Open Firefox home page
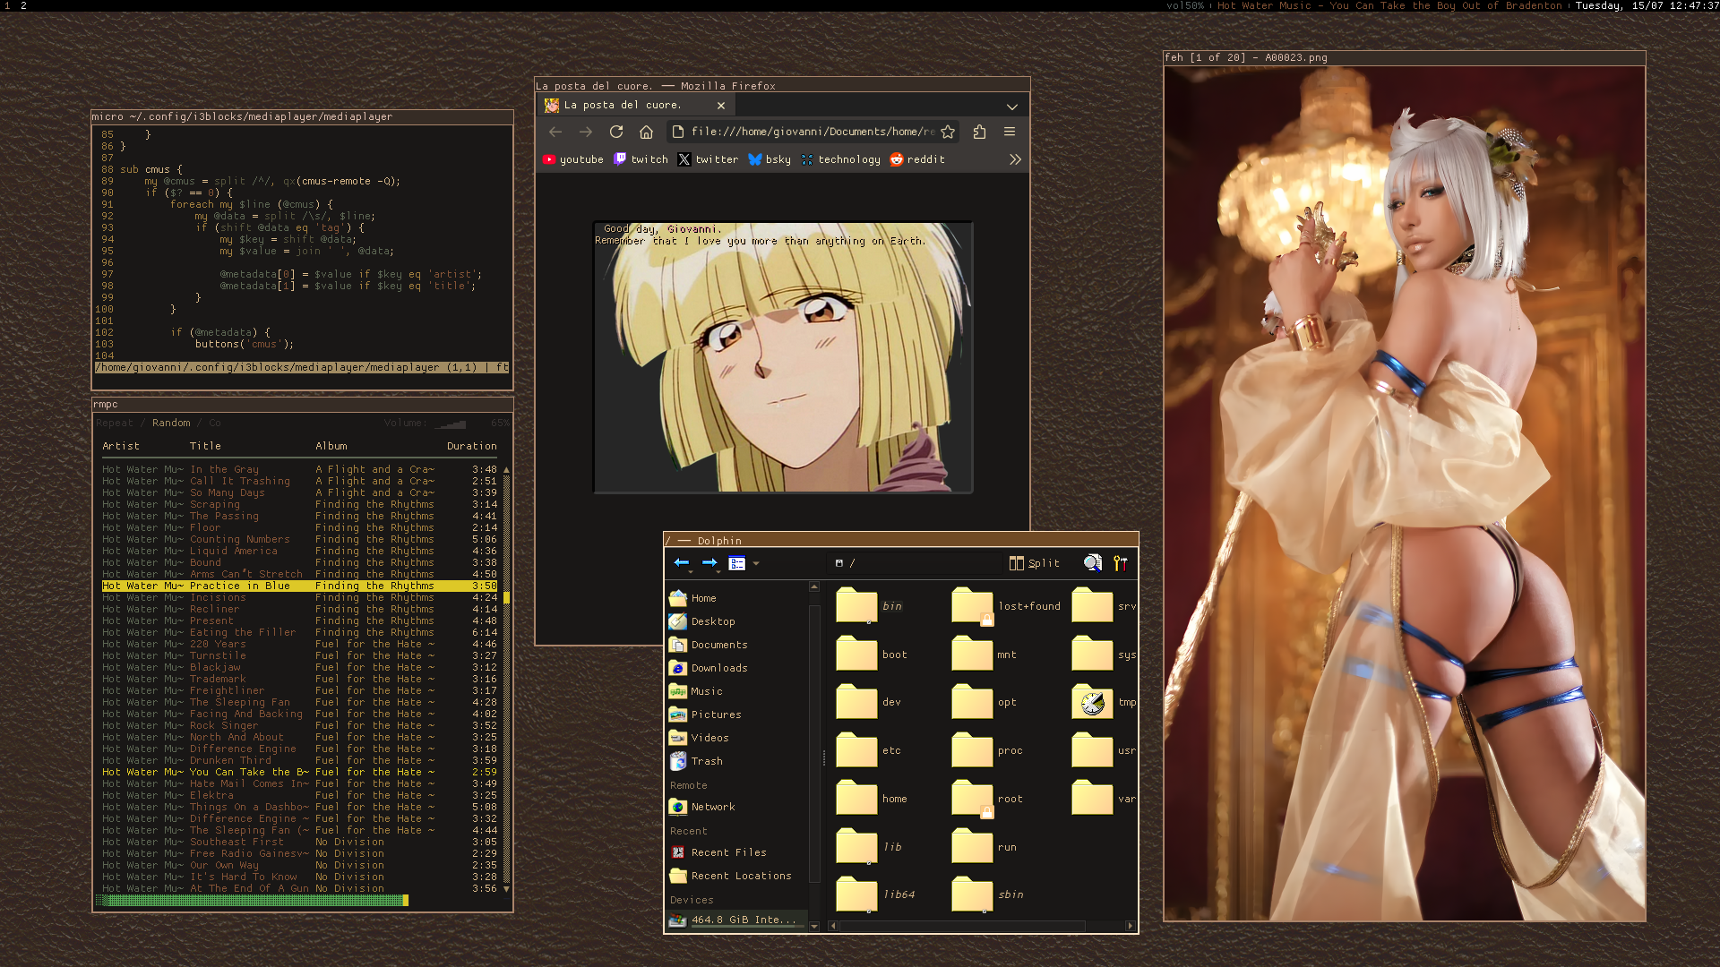The image size is (1720, 967). pyautogui.click(x=646, y=132)
